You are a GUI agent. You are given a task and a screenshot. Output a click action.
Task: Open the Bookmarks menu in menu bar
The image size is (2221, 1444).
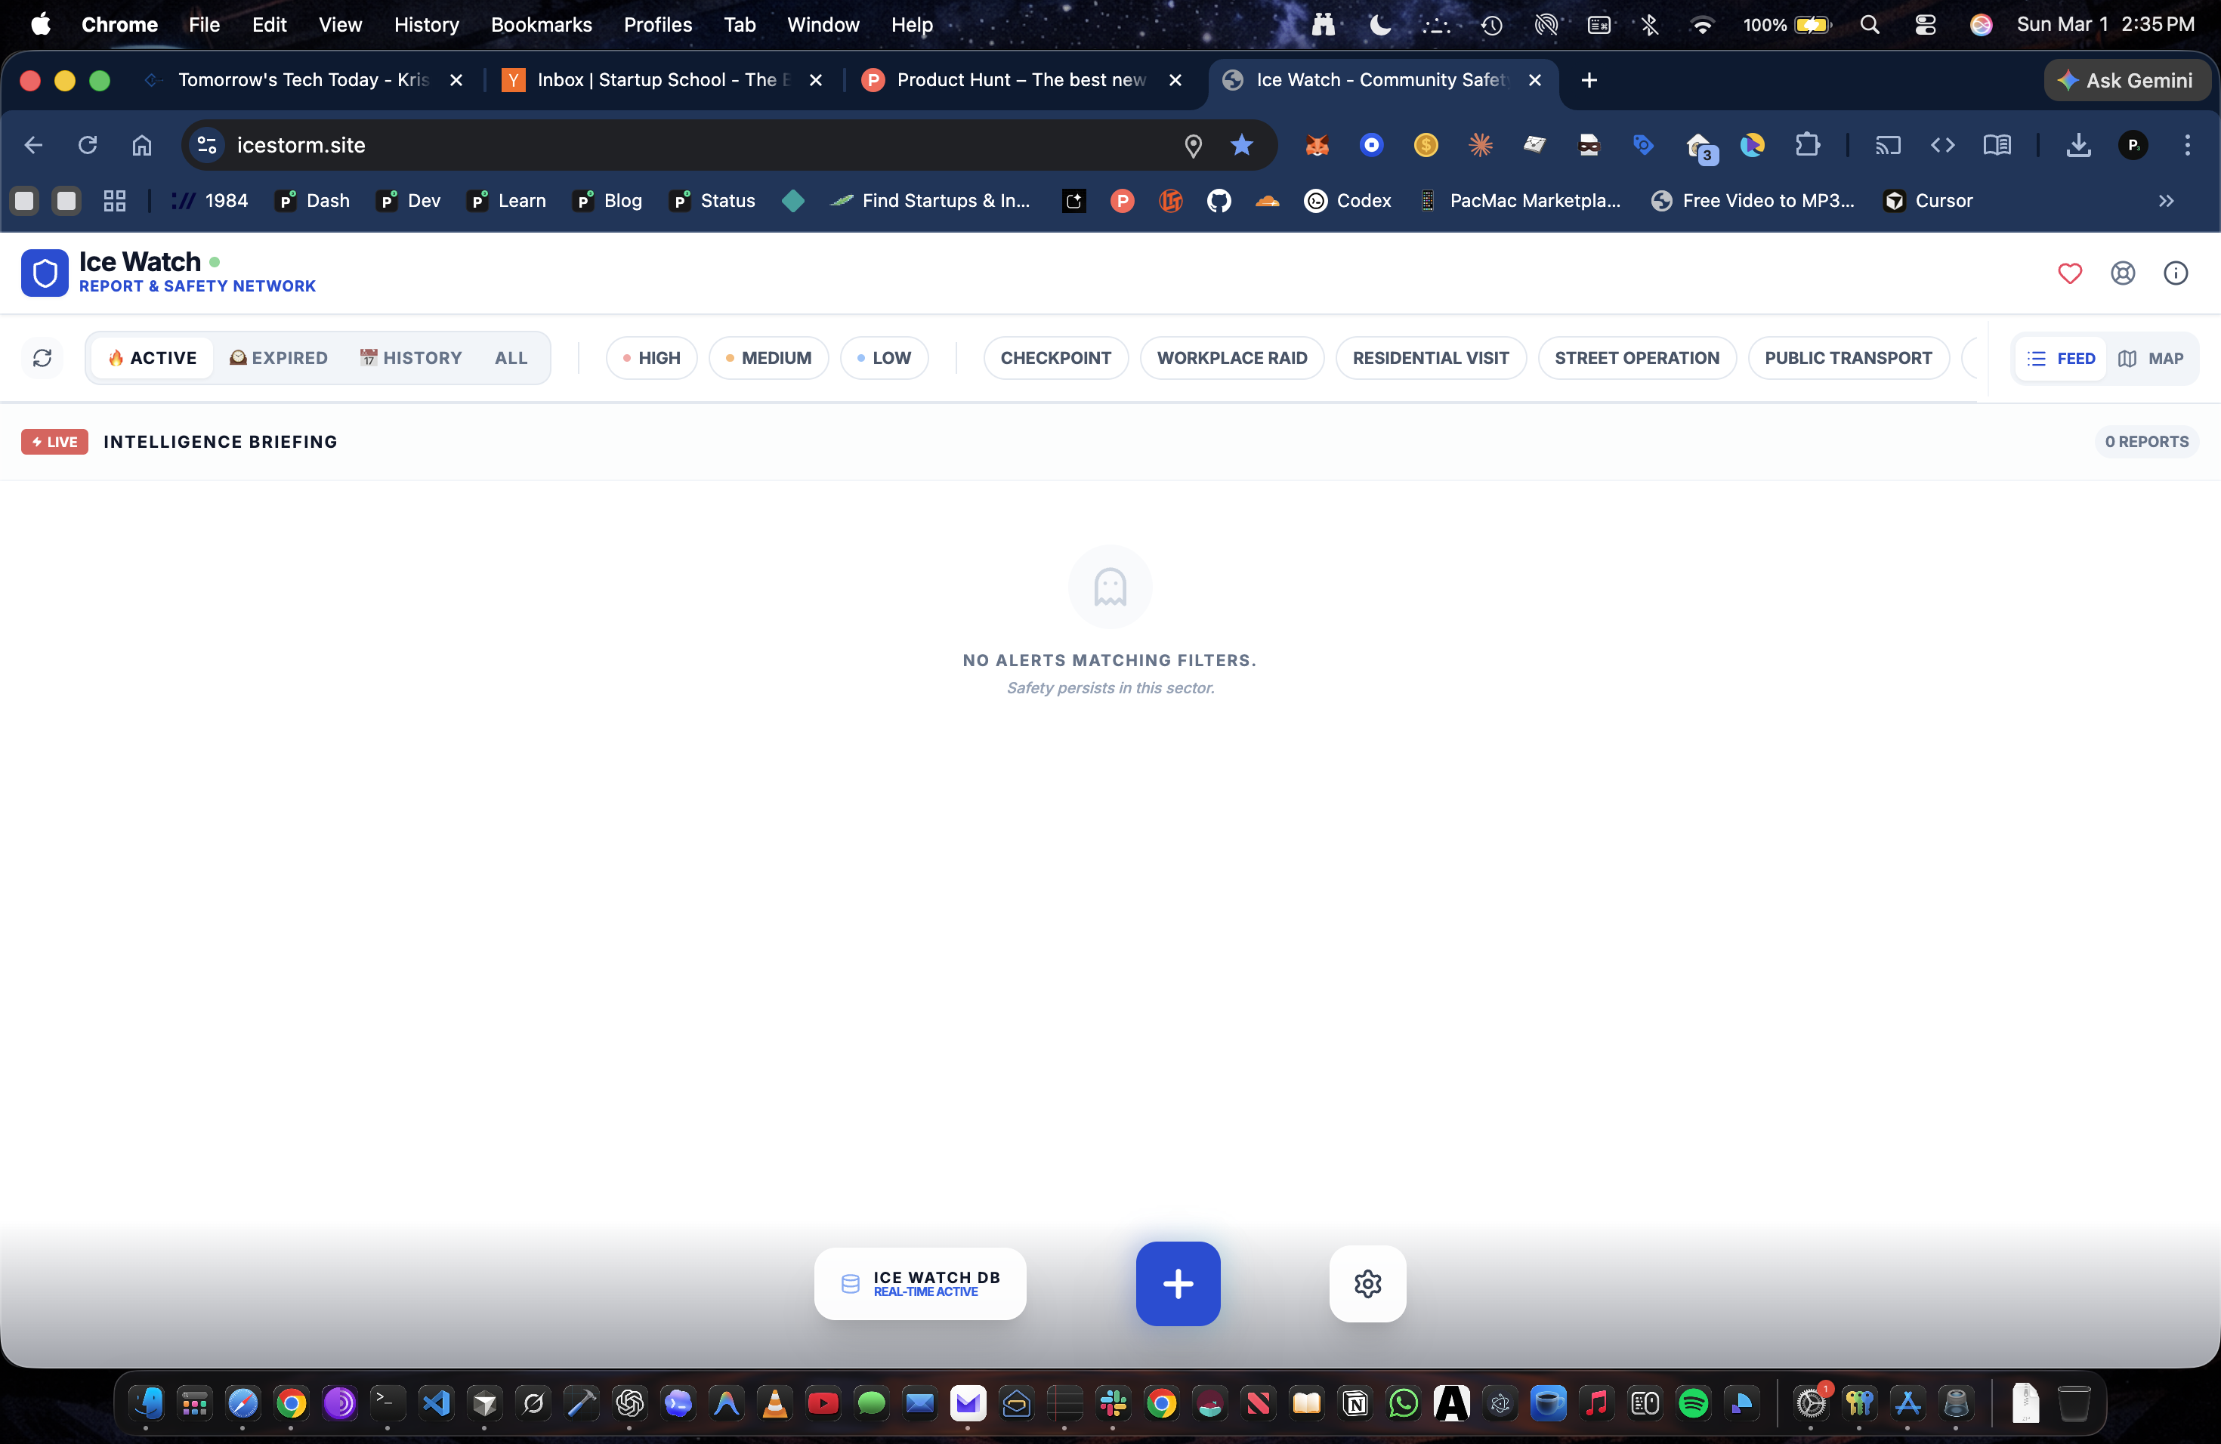541,24
